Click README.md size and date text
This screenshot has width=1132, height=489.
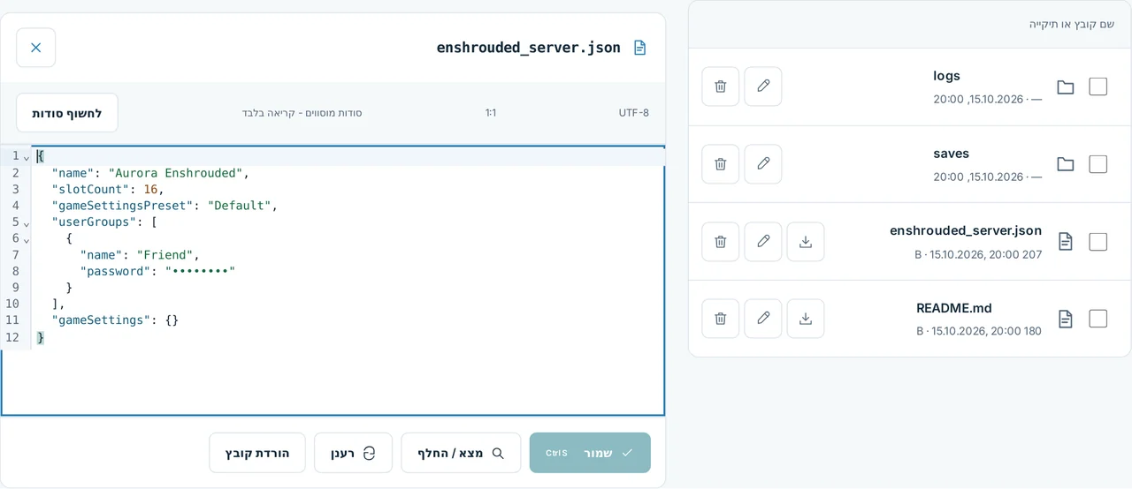(979, 331)
